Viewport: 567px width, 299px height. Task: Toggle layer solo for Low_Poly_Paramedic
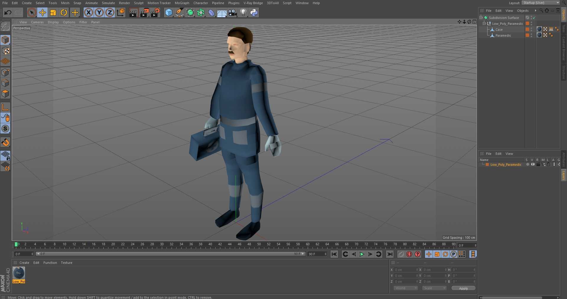[527, 165]
